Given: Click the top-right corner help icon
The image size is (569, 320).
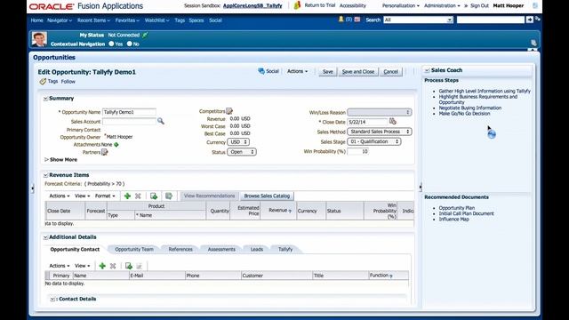Looking at the screenshot, I should pyautogui.click(x=535, y=5).
